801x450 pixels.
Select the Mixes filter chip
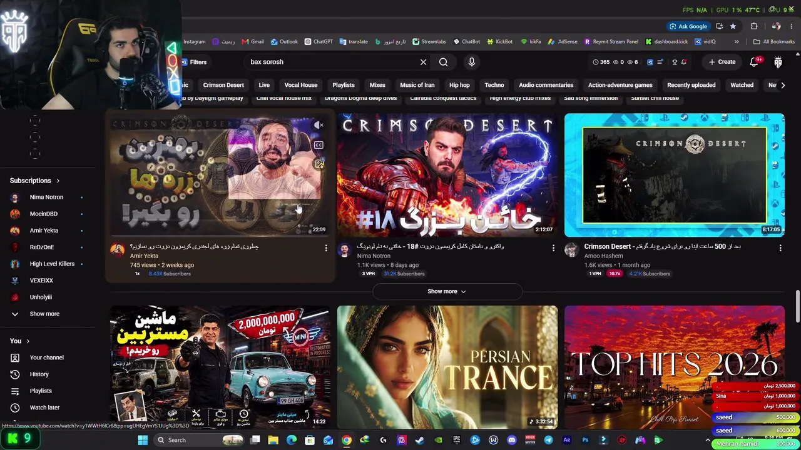(377, 85)
